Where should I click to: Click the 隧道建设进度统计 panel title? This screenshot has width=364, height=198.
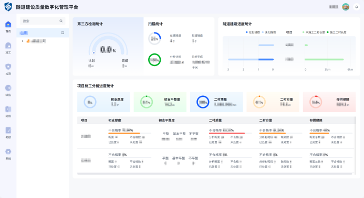(x=237, y=24)
